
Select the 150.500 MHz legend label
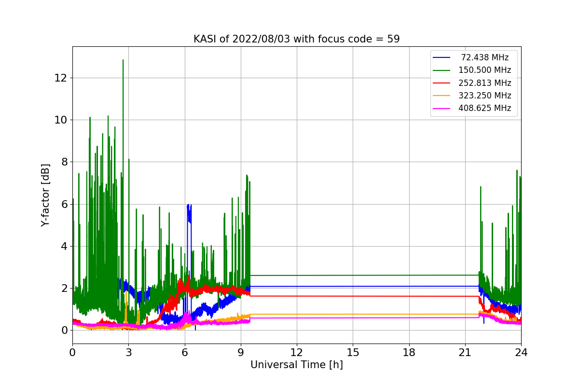tap(485, 70)
